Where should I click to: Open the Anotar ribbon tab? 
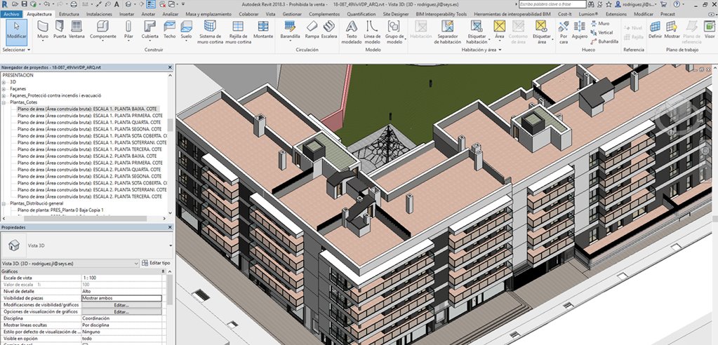[148, 14]
